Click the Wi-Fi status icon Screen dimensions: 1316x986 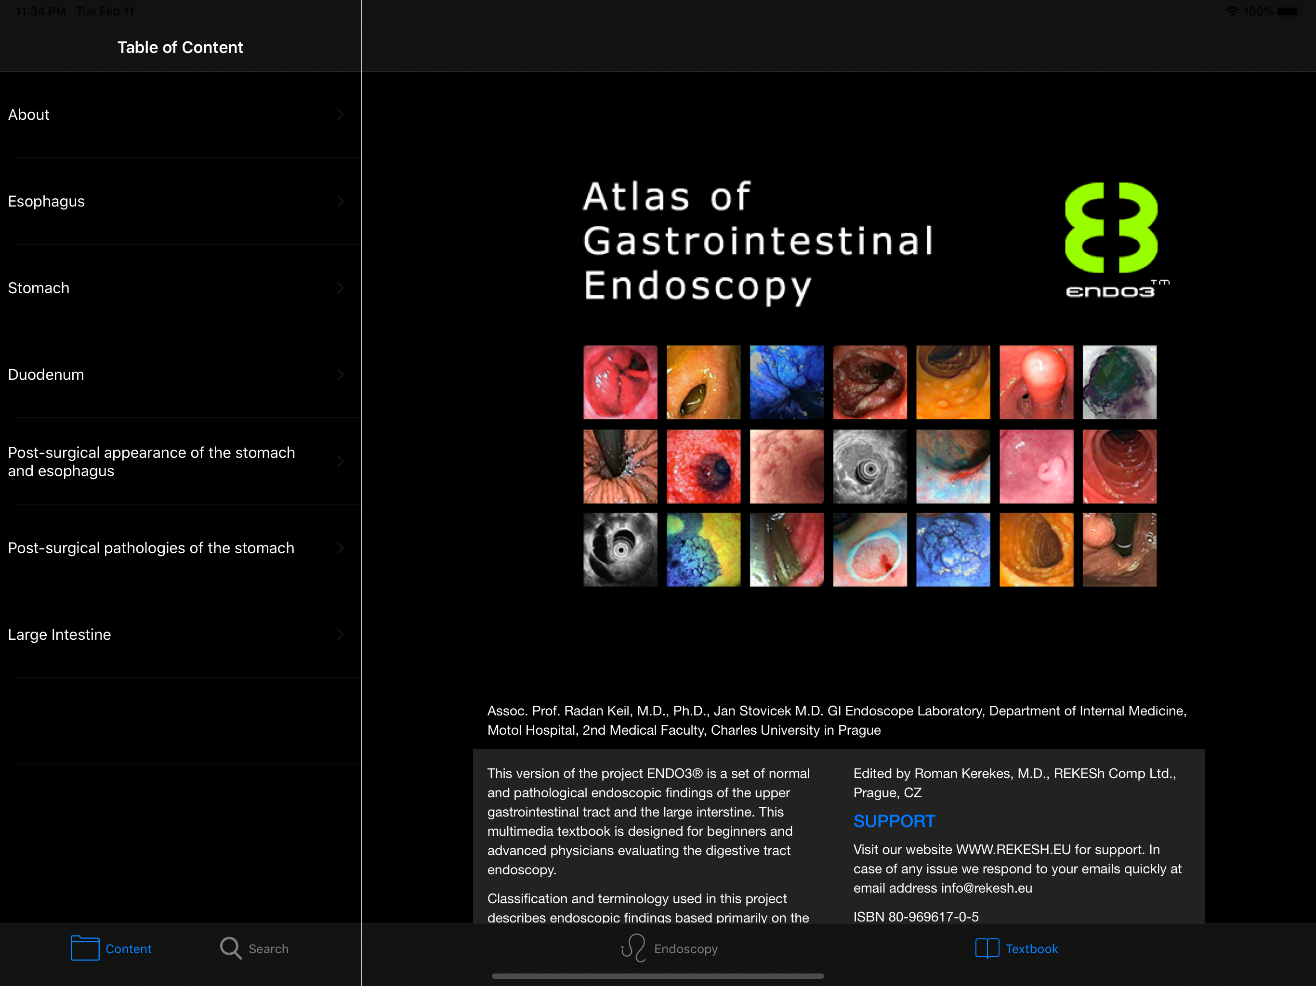click(1232, 11)
